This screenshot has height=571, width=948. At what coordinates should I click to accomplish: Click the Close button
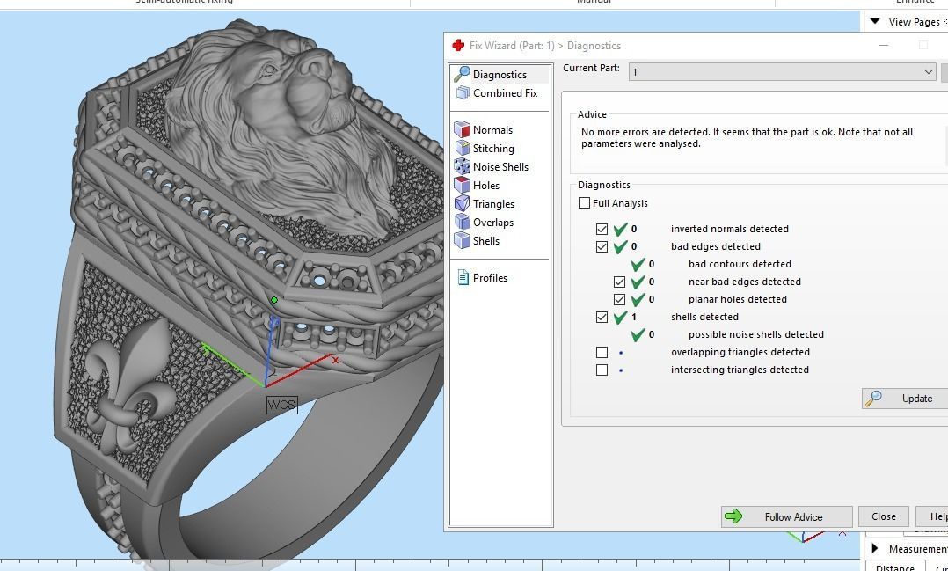[883, 516]
